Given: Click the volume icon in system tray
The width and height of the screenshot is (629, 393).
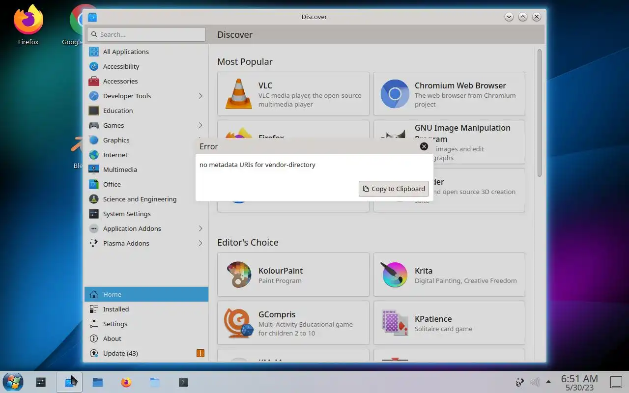Looking at the screenshot, I should point(535,382).
